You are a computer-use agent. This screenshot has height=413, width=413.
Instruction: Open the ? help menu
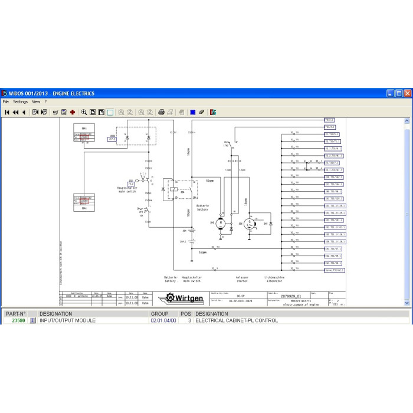pyautogui.click(x=45, y=101)
